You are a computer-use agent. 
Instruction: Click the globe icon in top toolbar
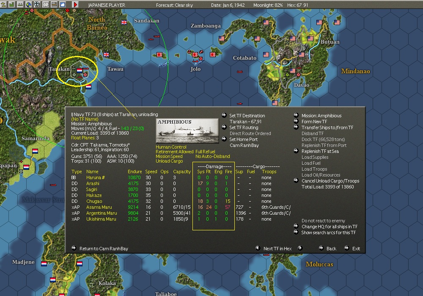(x=29, y=4)
